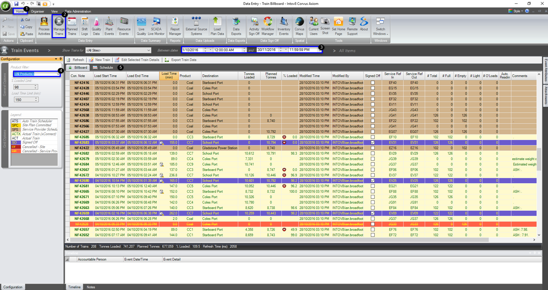Click Export Train Data
The width and height of the screenshot is (548, 290).
pos(180,60)
